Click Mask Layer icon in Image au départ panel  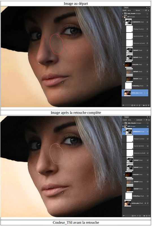point(132,105)
